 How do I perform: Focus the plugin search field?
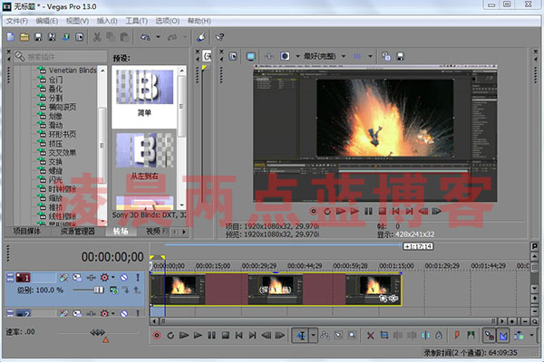(61, 56)
